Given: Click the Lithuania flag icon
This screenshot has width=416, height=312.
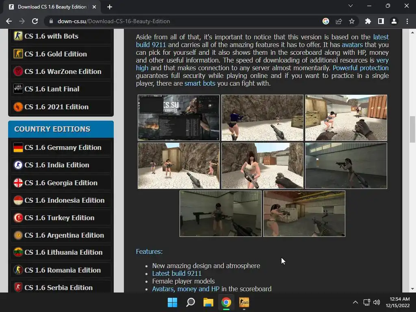Looking at the screenshot, I should pos(18,252).
